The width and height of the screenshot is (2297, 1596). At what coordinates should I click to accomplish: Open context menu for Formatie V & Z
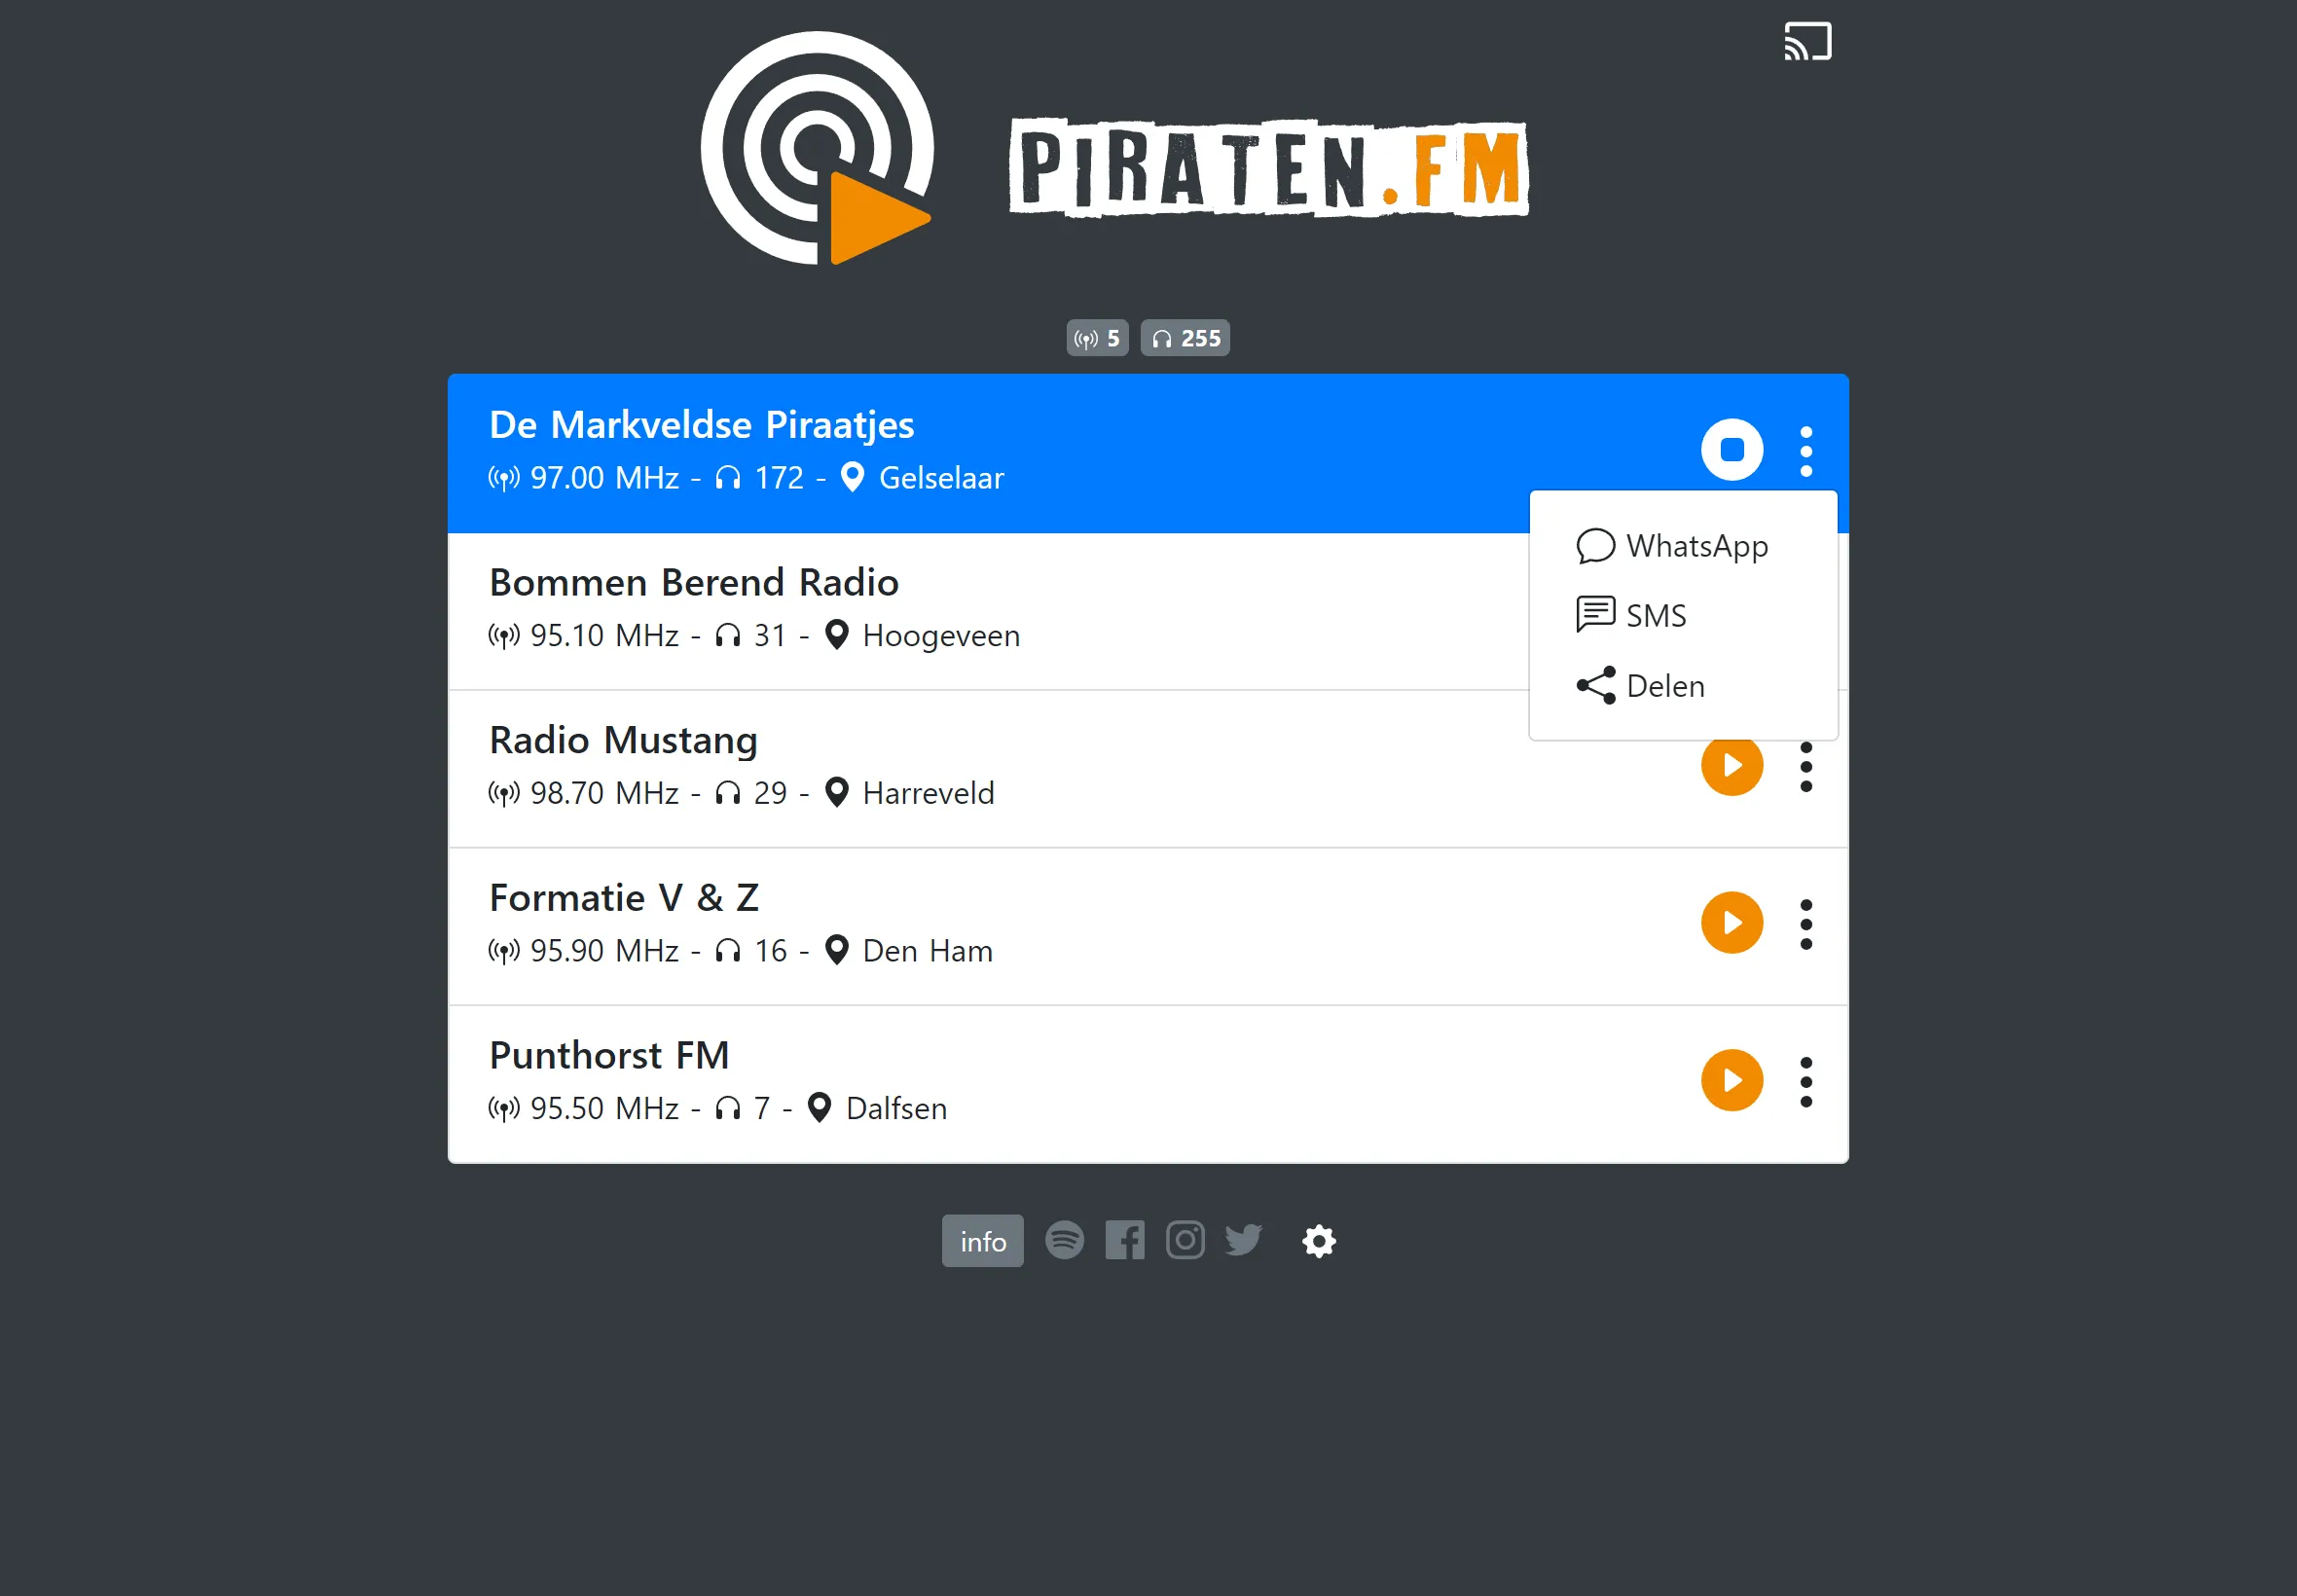(1806, 923)
